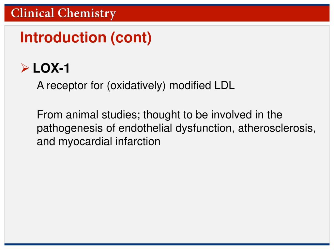Click the word (cont) in the title
Viewport: 334px width, 250px height.
(x=131, y=38)
